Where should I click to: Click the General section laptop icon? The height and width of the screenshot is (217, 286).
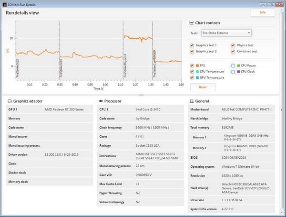coord(191,101)
